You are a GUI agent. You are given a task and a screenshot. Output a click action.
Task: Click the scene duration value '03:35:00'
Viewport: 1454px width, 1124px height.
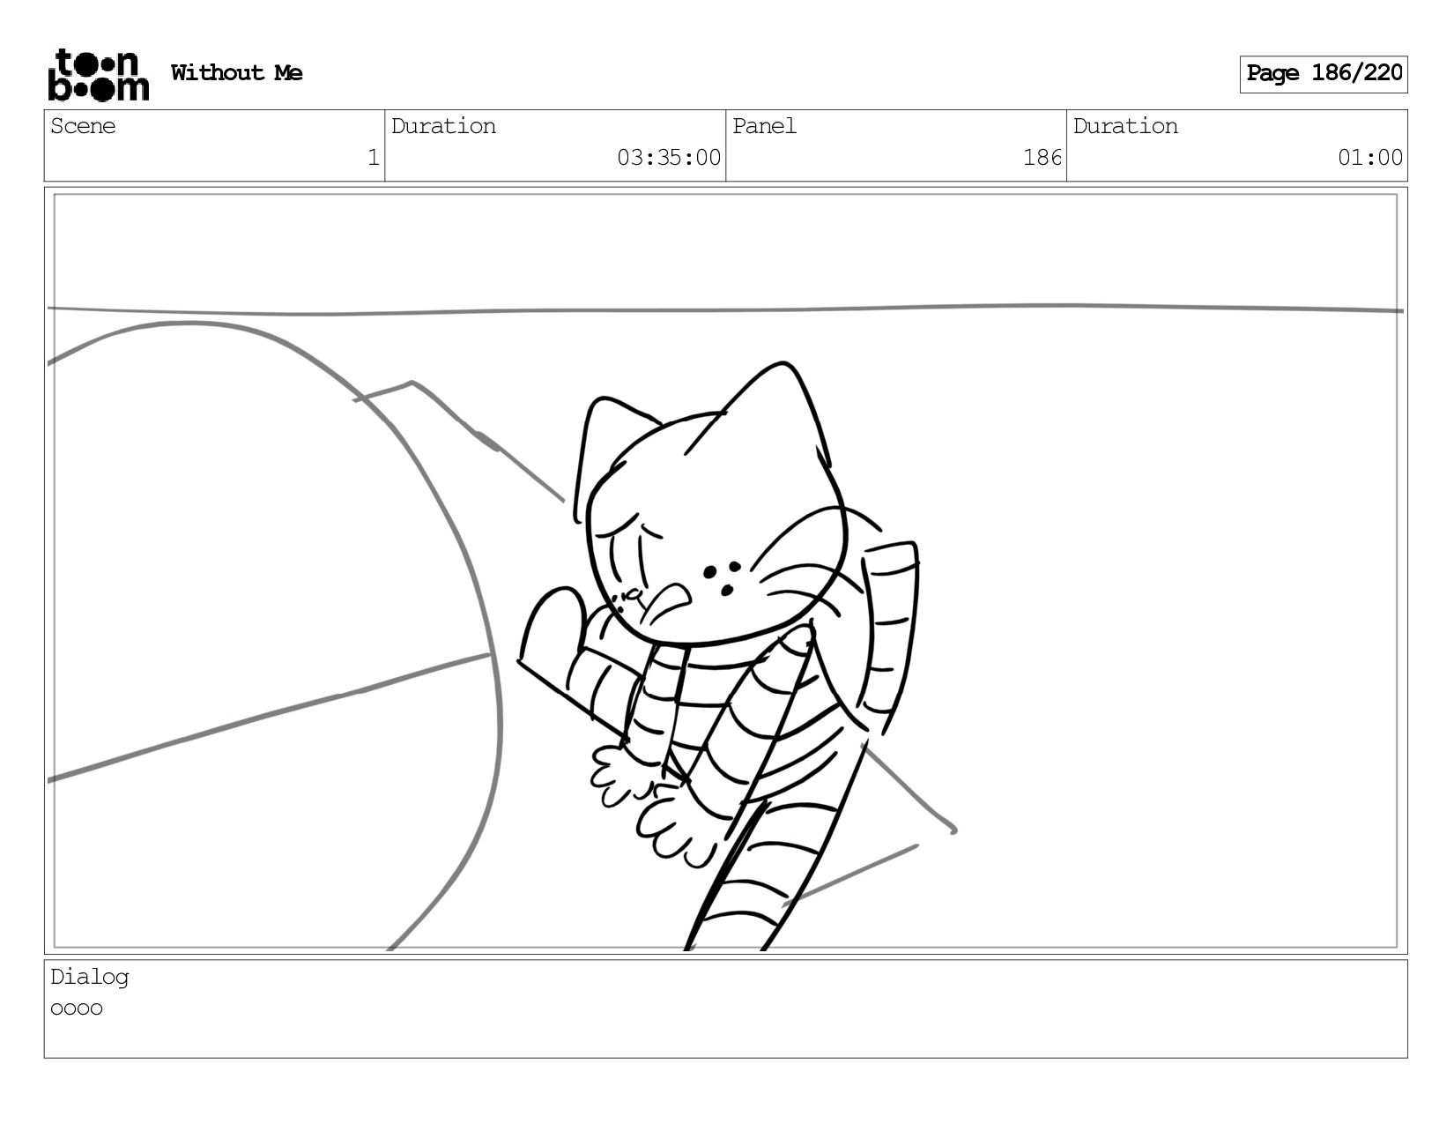tap(669, 158)
